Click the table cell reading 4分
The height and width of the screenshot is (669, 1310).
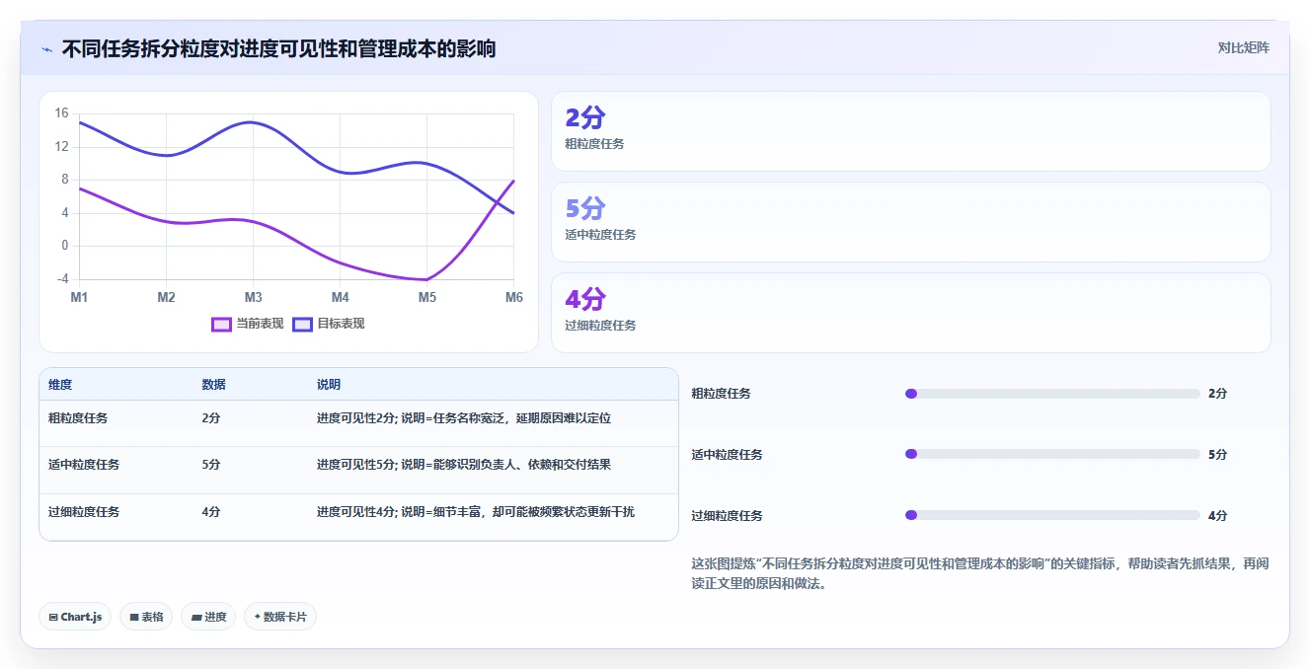(x=211, y=512)
